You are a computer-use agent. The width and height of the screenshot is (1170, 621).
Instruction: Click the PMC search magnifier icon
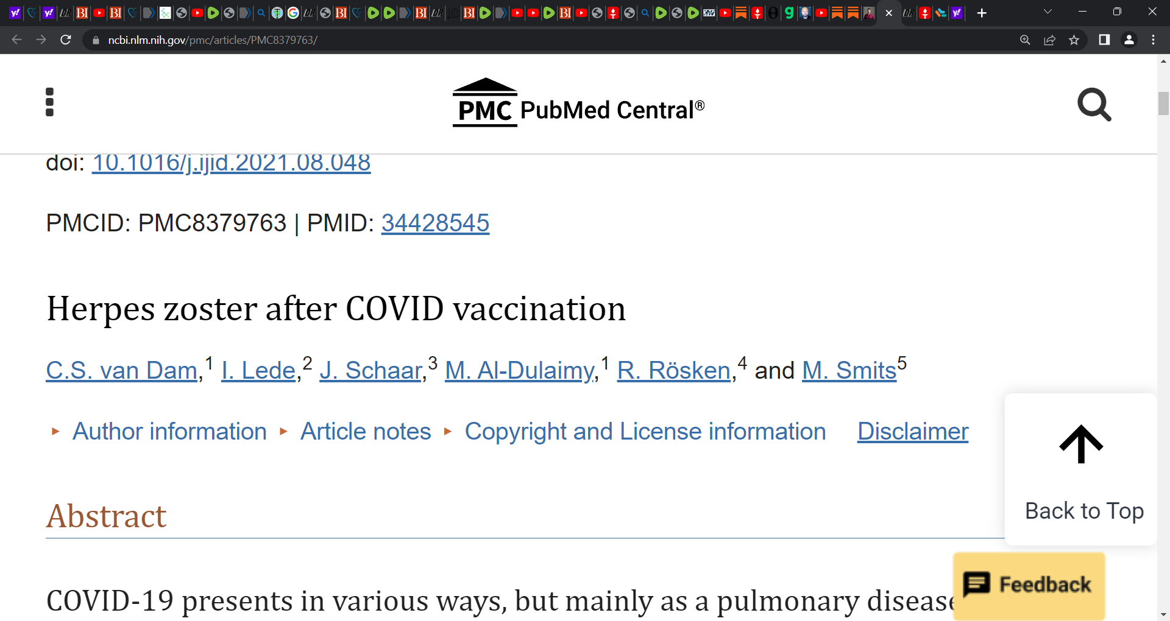click(x=1094, y=105)
